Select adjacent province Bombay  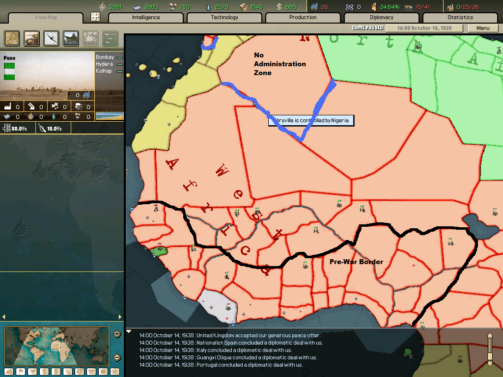(x=105, y=57)
